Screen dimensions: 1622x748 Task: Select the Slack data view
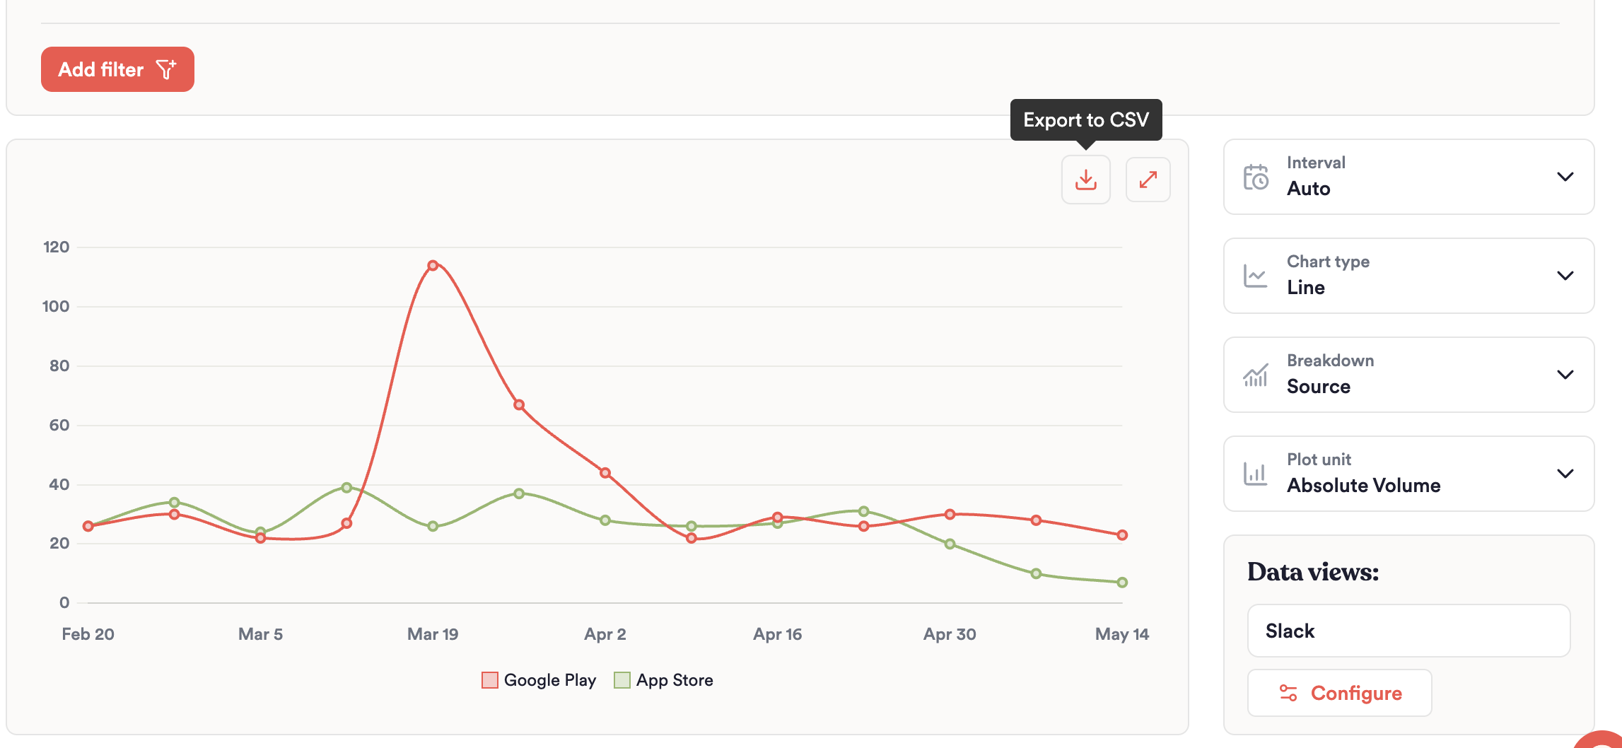click(1408, 631)
